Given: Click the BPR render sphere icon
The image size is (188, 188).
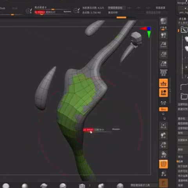Looking at the screenshot, I should click(163, 21).
